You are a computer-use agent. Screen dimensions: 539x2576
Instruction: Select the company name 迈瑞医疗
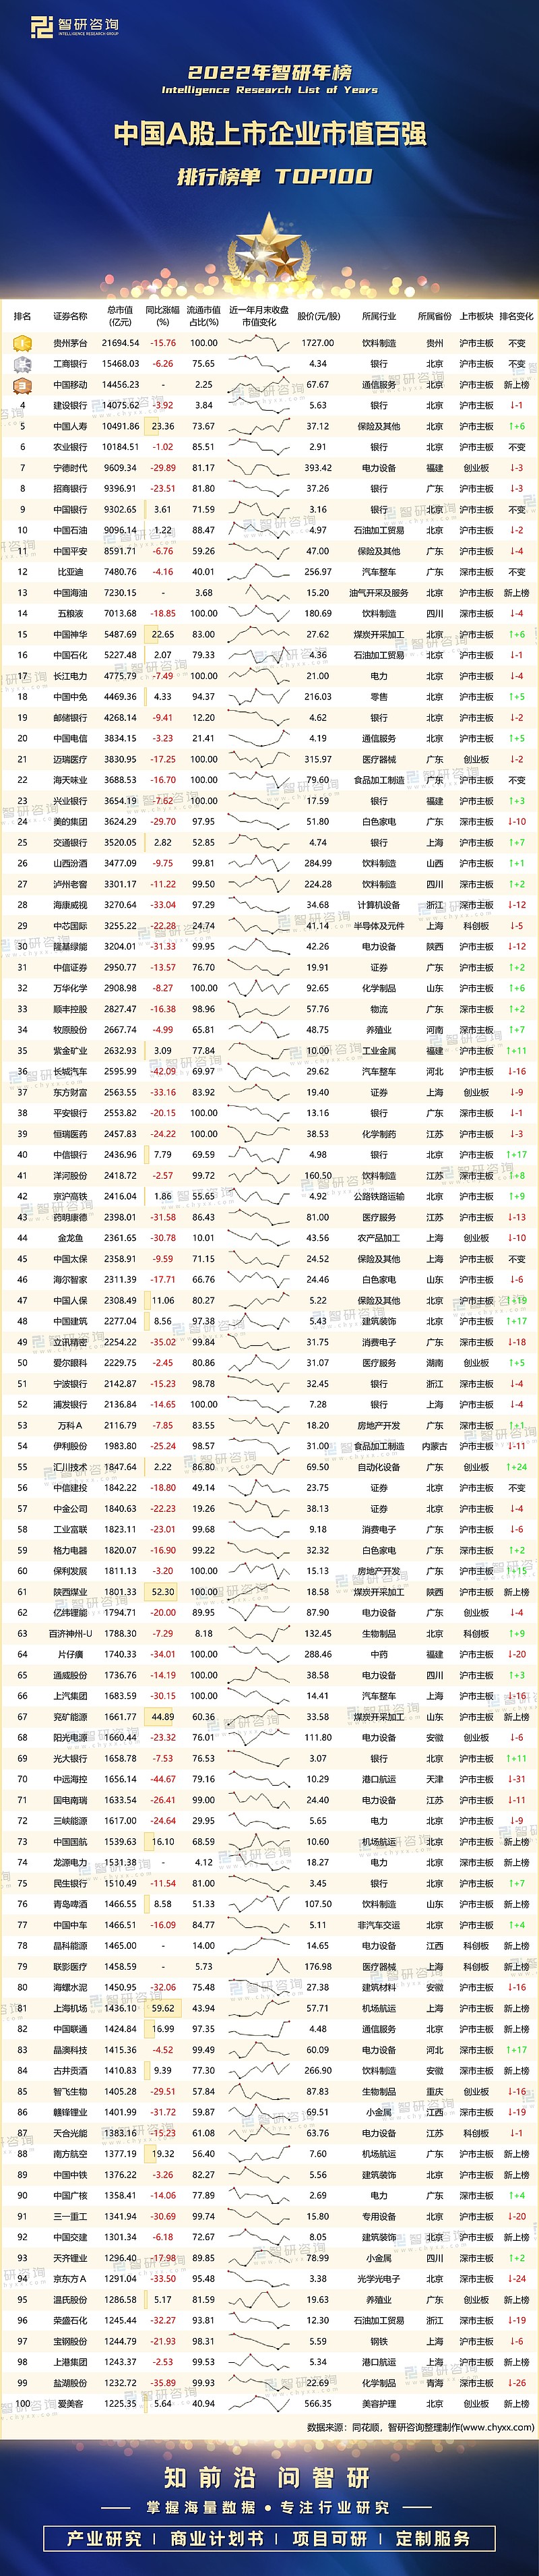[x=70, y=759]
